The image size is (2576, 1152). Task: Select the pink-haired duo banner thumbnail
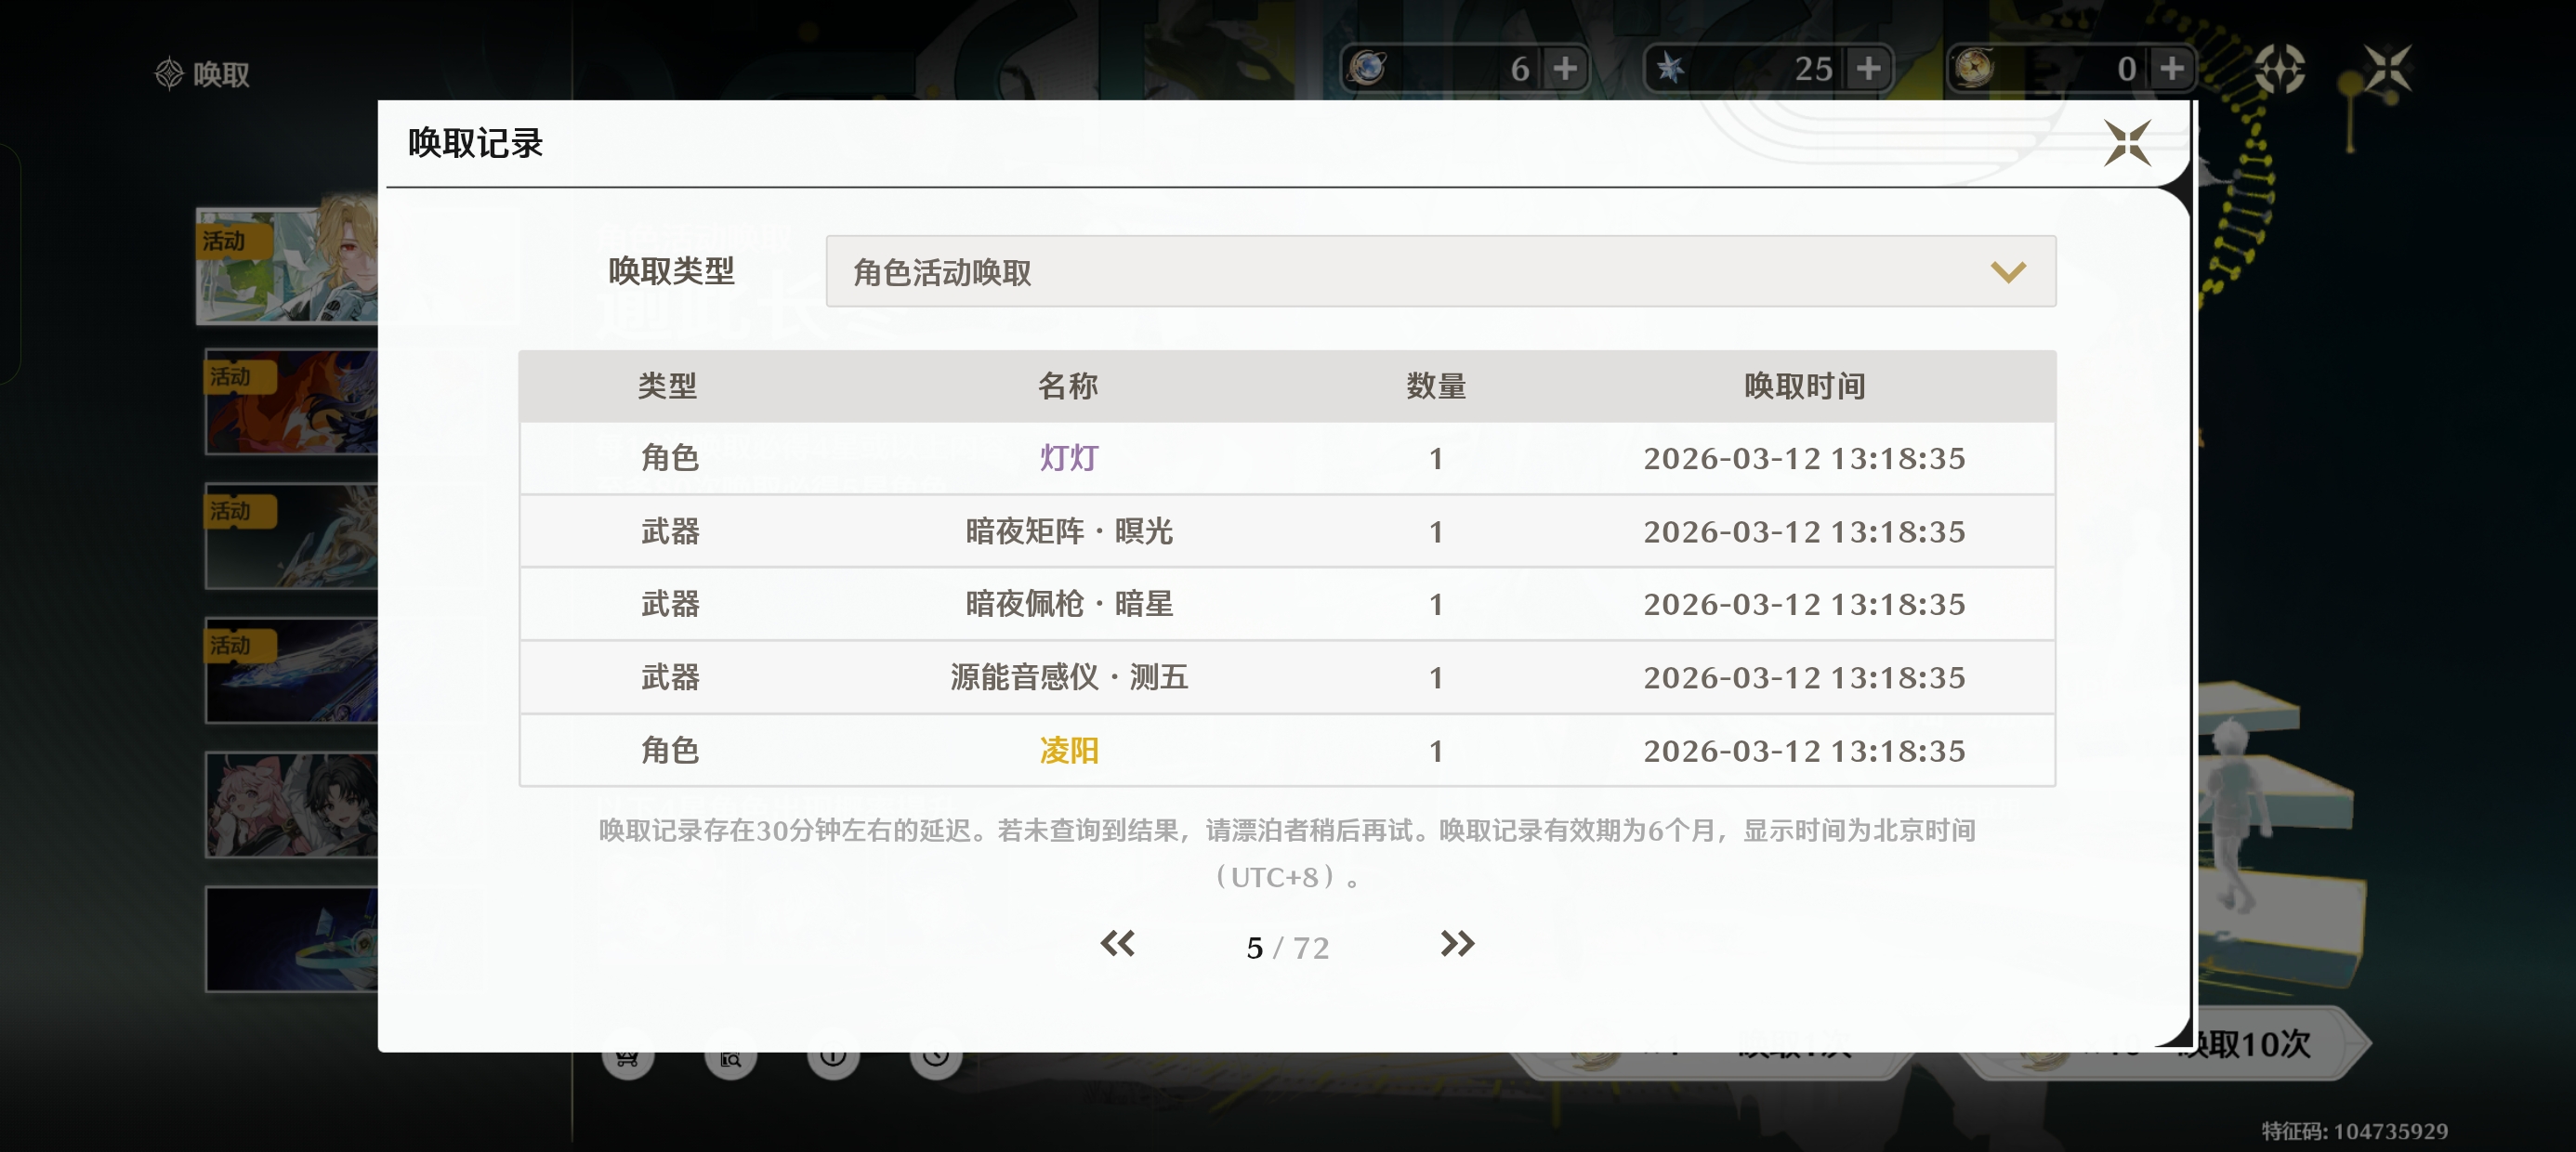point(292,805)
